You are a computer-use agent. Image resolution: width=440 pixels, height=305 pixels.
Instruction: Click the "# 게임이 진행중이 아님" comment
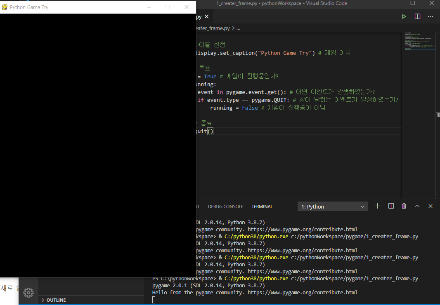[293, 108]
